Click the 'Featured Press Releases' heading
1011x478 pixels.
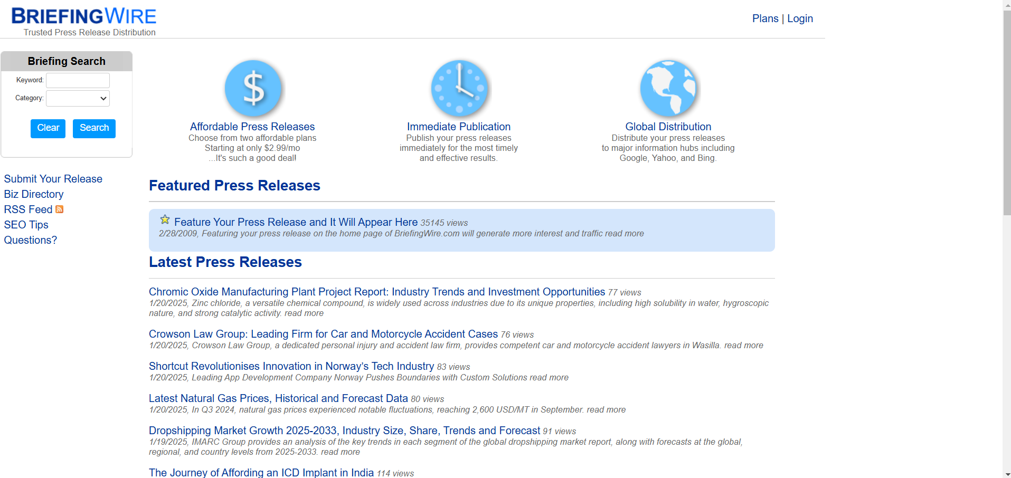coord(234,186)
